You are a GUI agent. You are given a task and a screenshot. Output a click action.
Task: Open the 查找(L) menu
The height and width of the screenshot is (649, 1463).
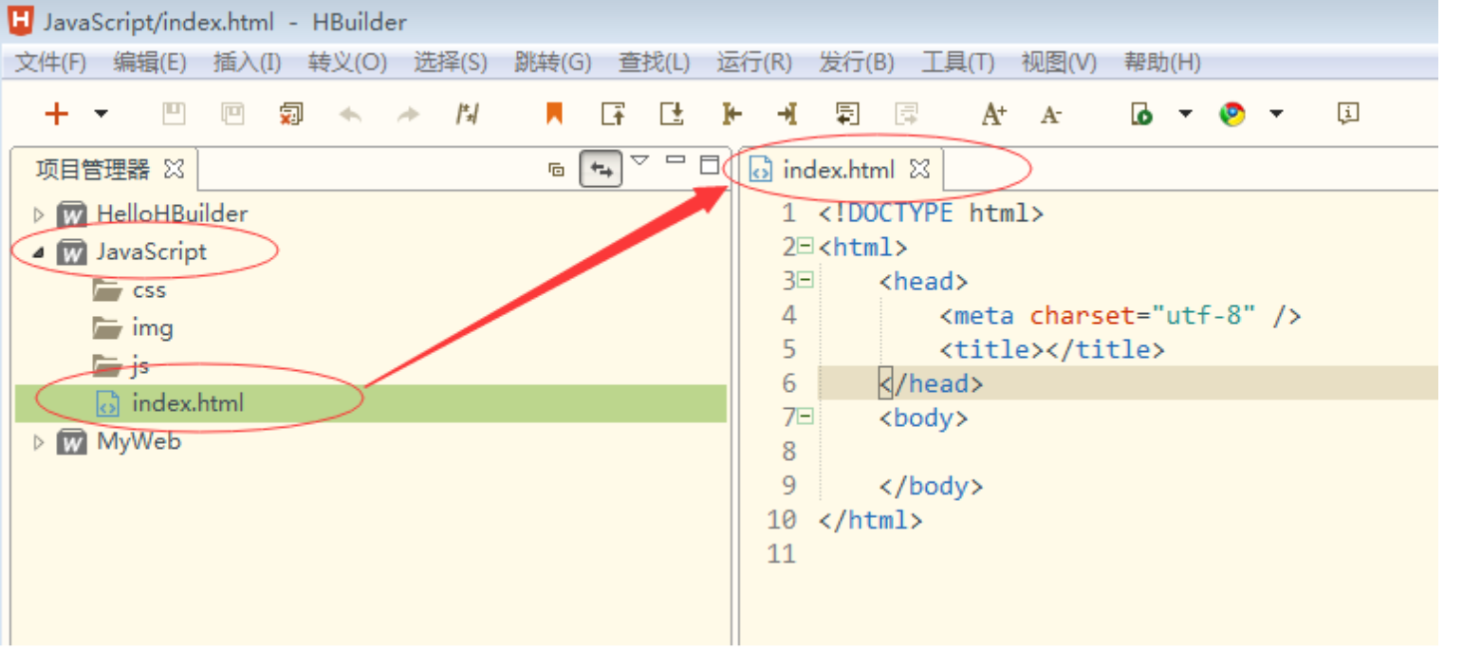(655, 63)
